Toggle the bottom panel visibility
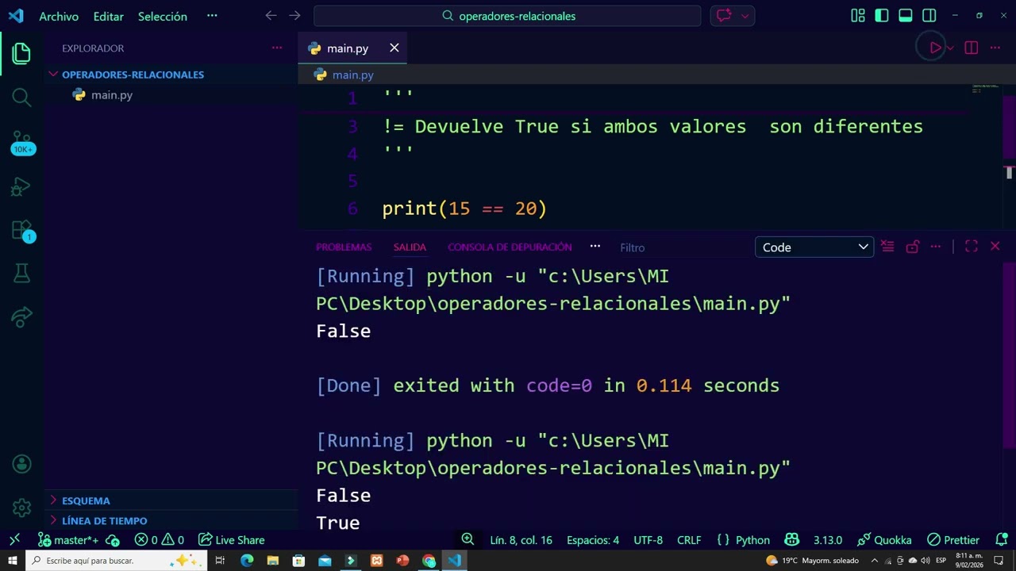 pos(906,16)
